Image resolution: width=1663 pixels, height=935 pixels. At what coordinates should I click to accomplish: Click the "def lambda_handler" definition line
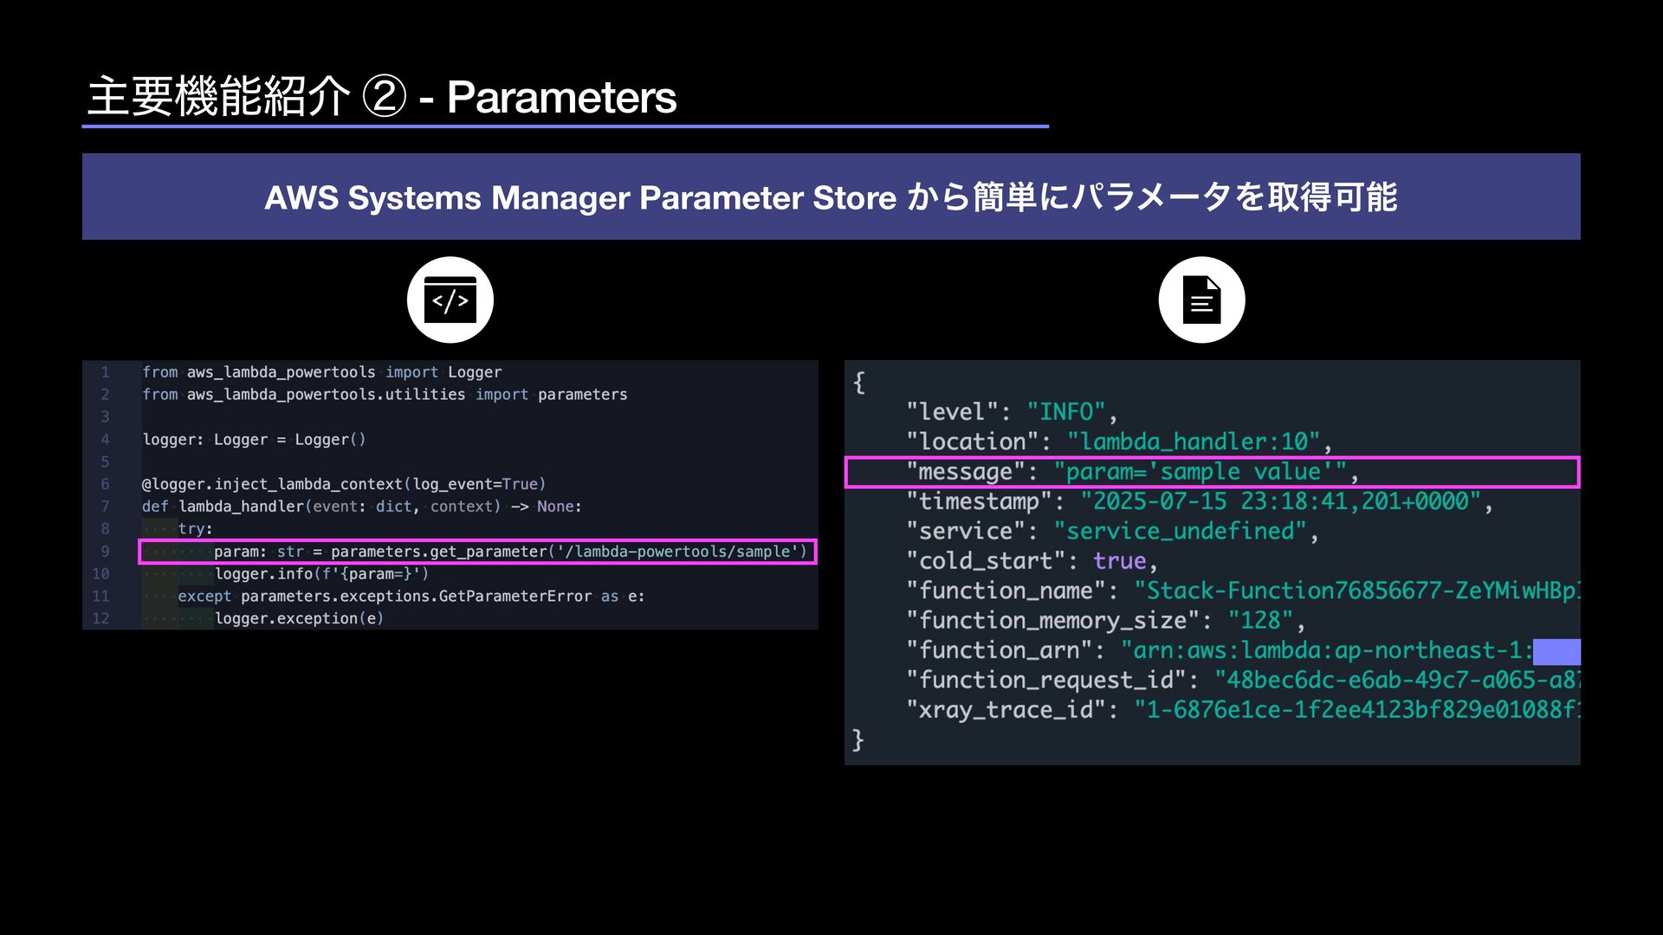pyautogui.click(x=362, y=506)
